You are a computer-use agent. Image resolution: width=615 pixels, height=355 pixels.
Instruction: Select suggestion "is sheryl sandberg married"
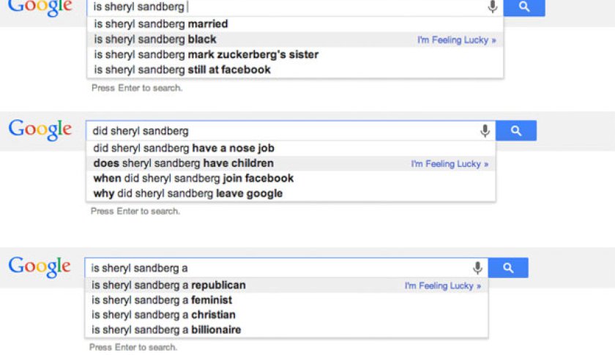pyautogui.click(x=161, y=23)
